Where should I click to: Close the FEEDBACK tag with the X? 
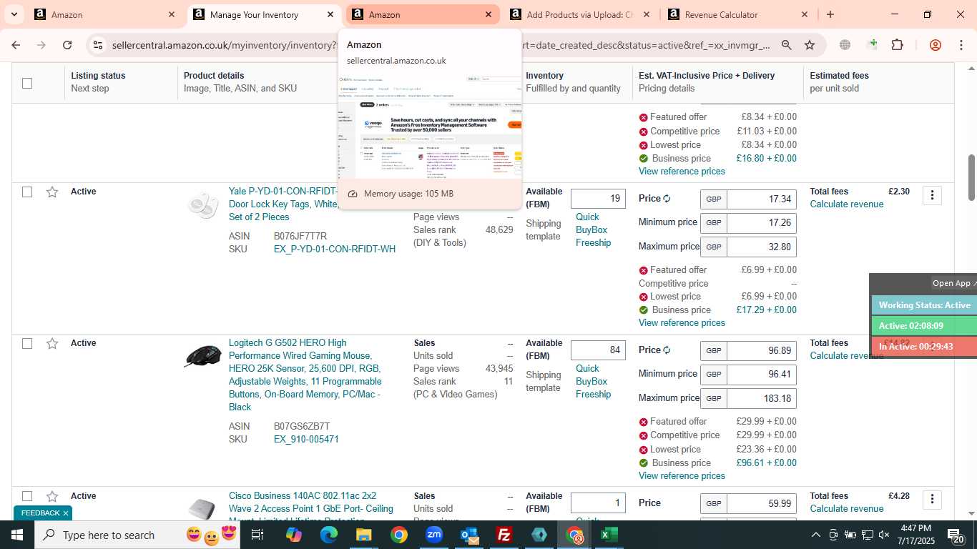click(66, 513)
